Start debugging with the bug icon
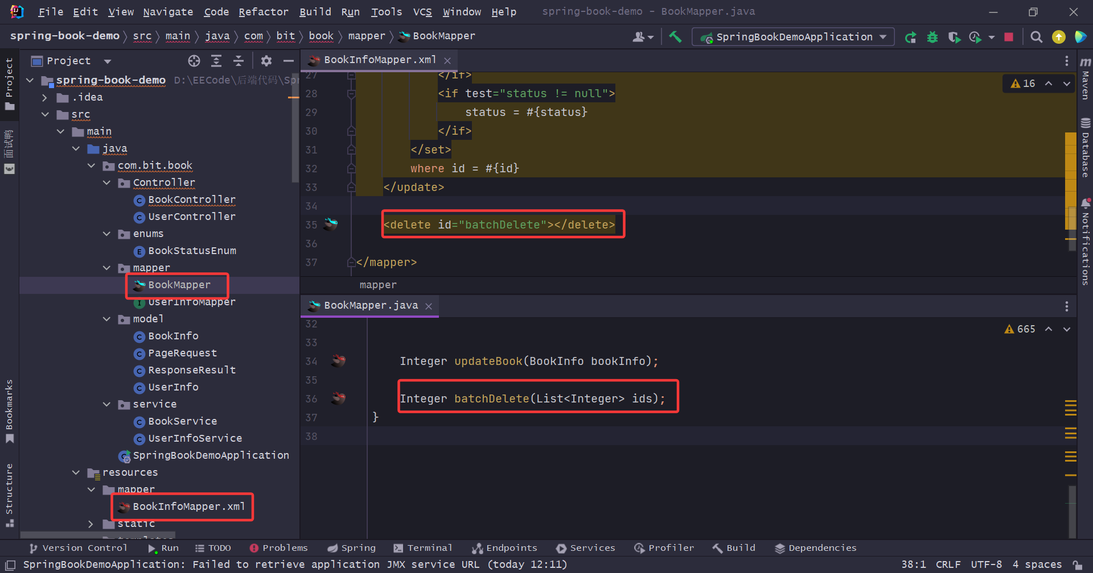Screen dimensions: 1093x573 coord(932,38)
